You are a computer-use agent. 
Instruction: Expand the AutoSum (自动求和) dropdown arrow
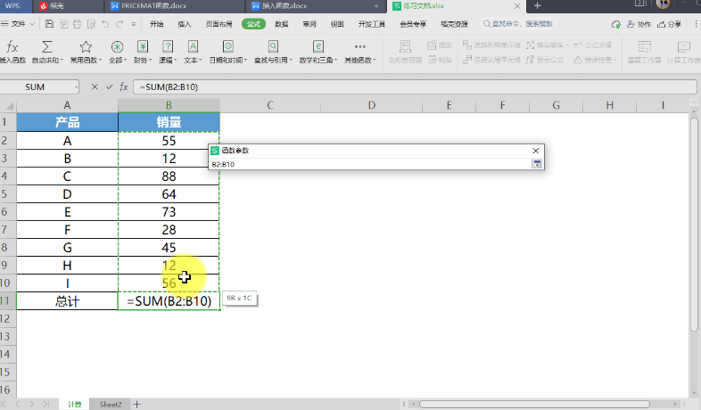pyautogui.click(x=62, y=60)
